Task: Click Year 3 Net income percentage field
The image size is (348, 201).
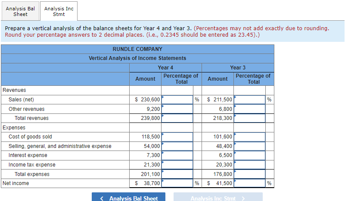Action: click(x=249, y=183)
